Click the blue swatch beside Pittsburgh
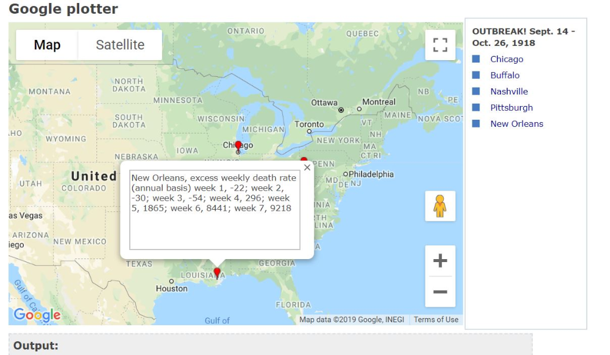The width and height of the screenshot is (610, 355). [x=476, y=107]
